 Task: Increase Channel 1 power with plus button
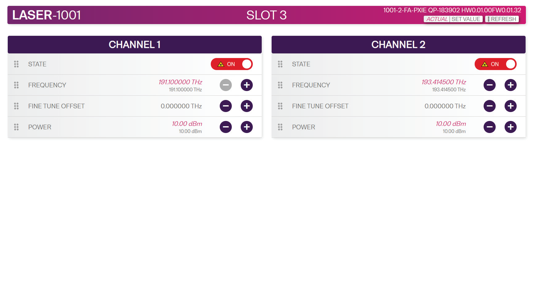[247, 127]
